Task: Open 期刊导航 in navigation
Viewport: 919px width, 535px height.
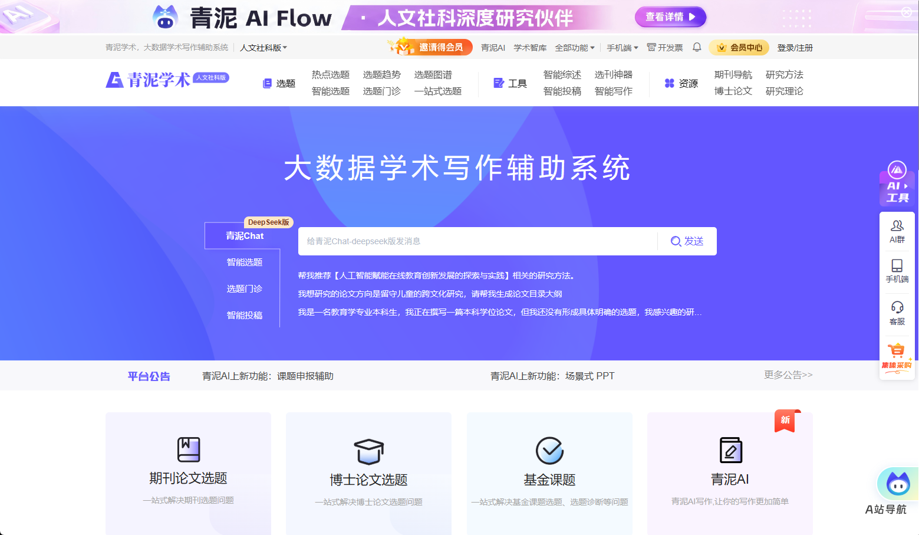Action: [733, 75]
